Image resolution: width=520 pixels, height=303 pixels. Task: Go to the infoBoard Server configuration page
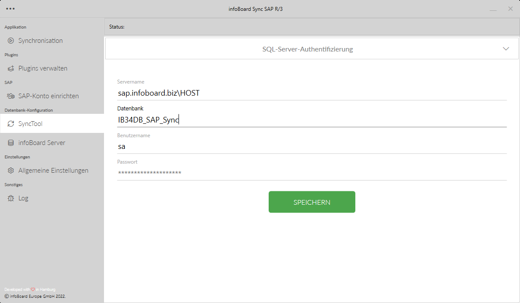click(42, 142)
